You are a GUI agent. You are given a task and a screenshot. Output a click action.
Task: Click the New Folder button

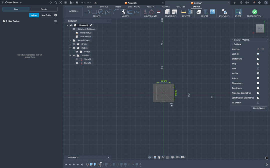(x=46, y=15)
